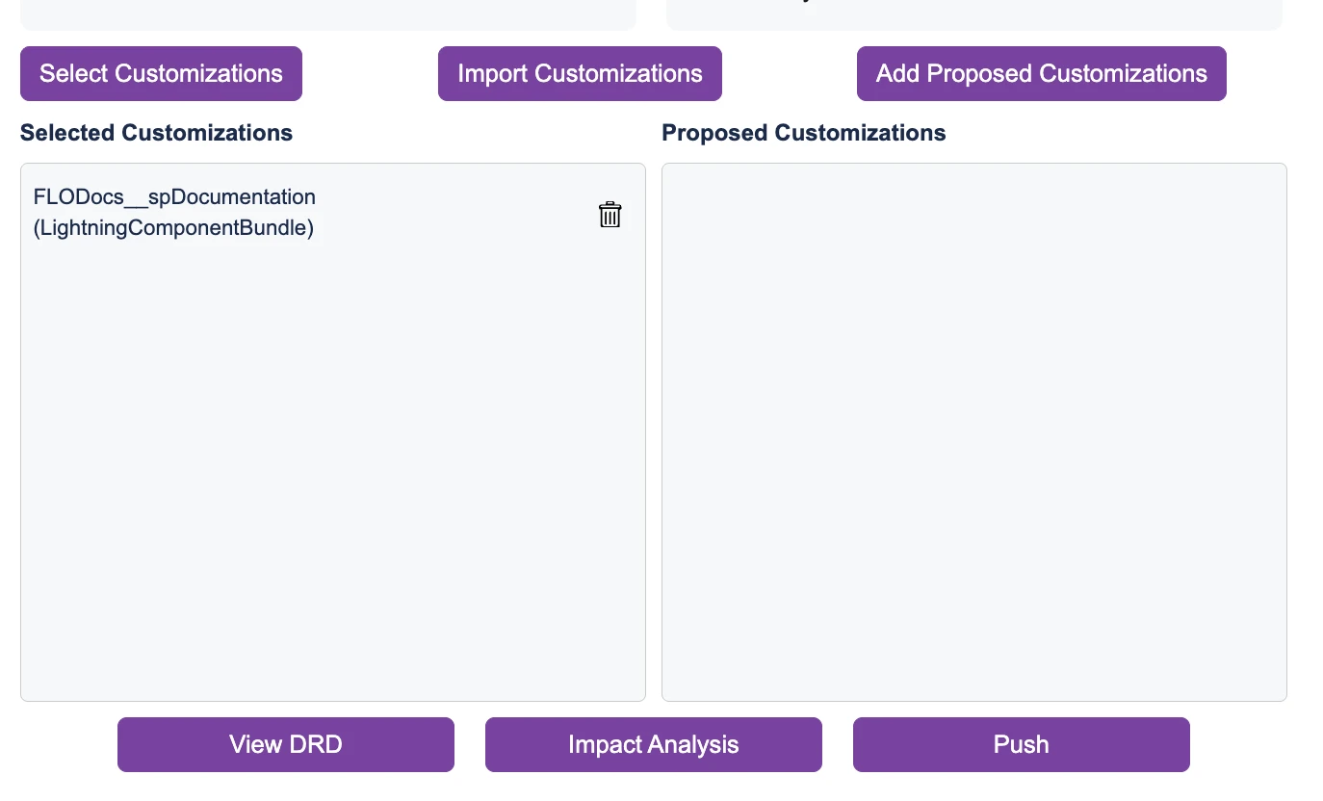
Task: Analyze impact of selected customizations
Action: tap(653, 744)
